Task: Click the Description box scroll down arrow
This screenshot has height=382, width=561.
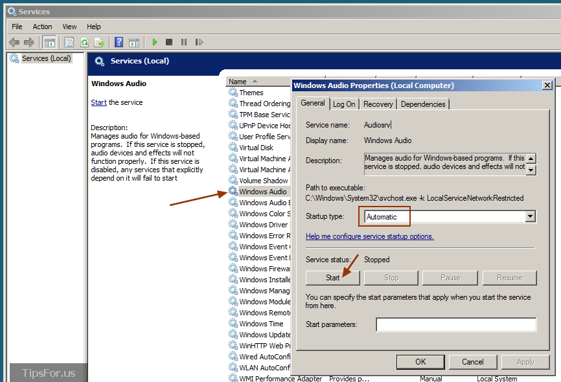Action: 531,170
